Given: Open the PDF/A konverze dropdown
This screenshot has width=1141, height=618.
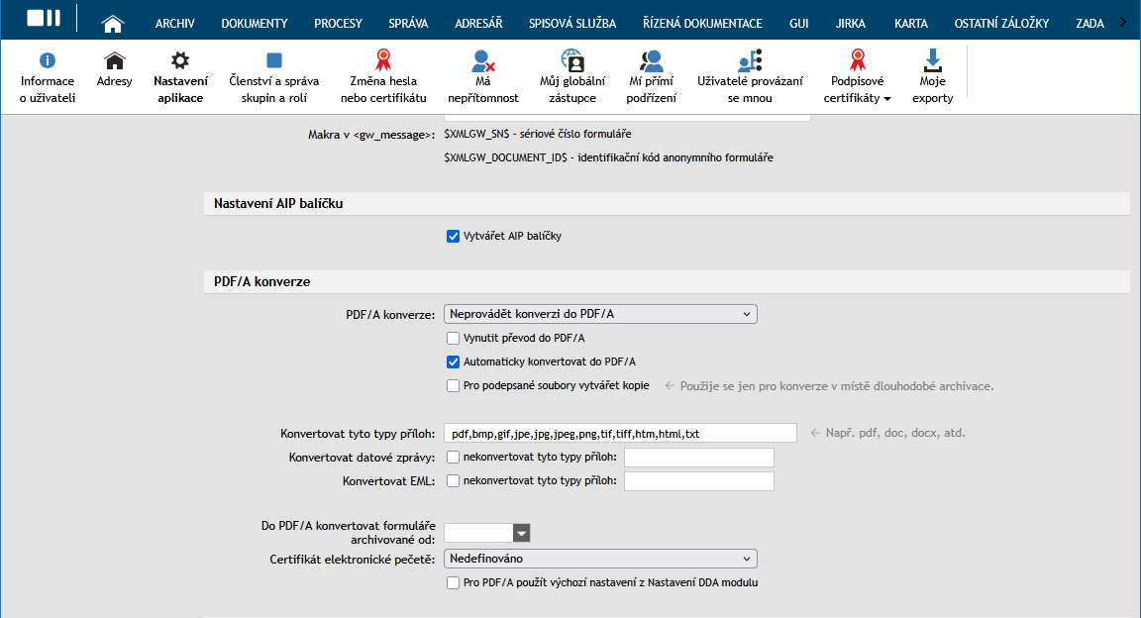Looking at the screenshot, I should (600, 314).
